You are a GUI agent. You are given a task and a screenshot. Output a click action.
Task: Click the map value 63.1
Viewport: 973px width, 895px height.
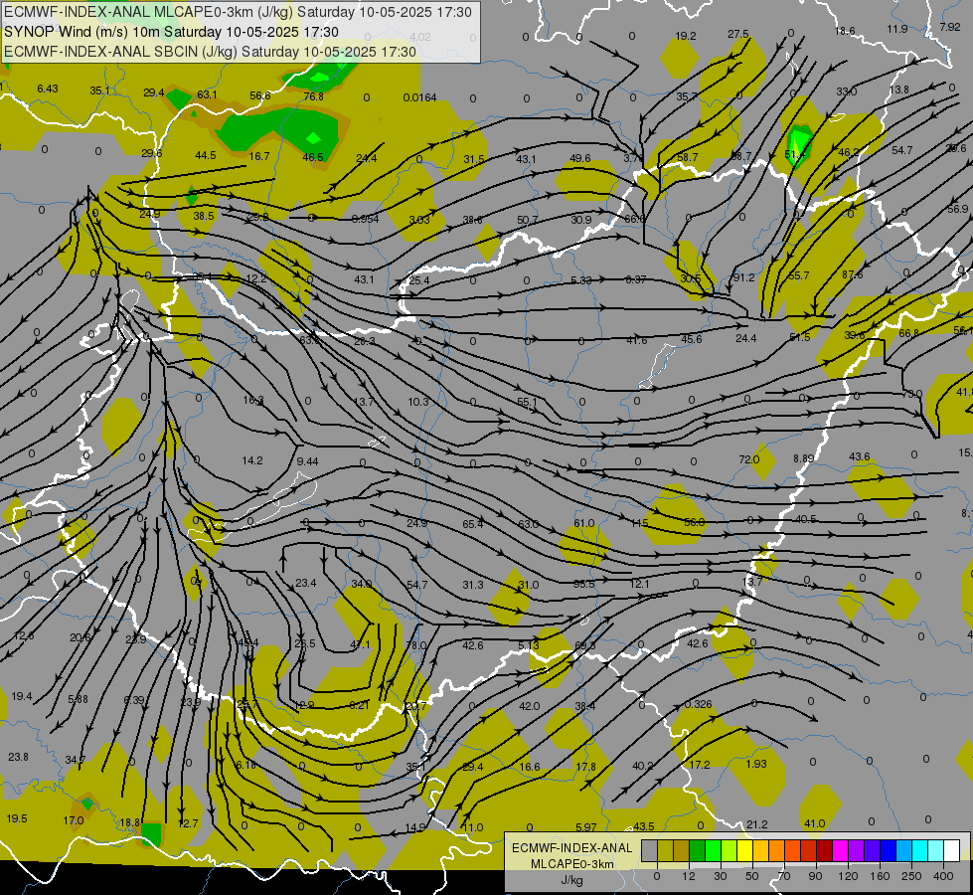207,94
